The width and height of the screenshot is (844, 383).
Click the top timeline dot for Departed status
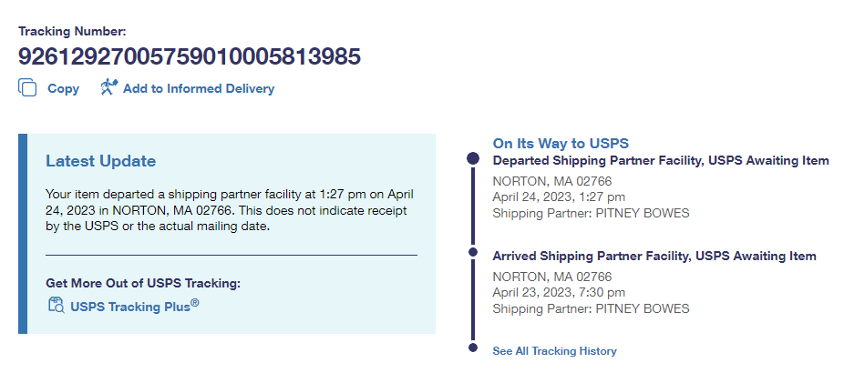point(472,158)
